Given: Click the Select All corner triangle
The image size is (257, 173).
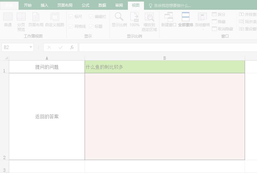Looking at the screenshot, I should [x=6, y=58].
